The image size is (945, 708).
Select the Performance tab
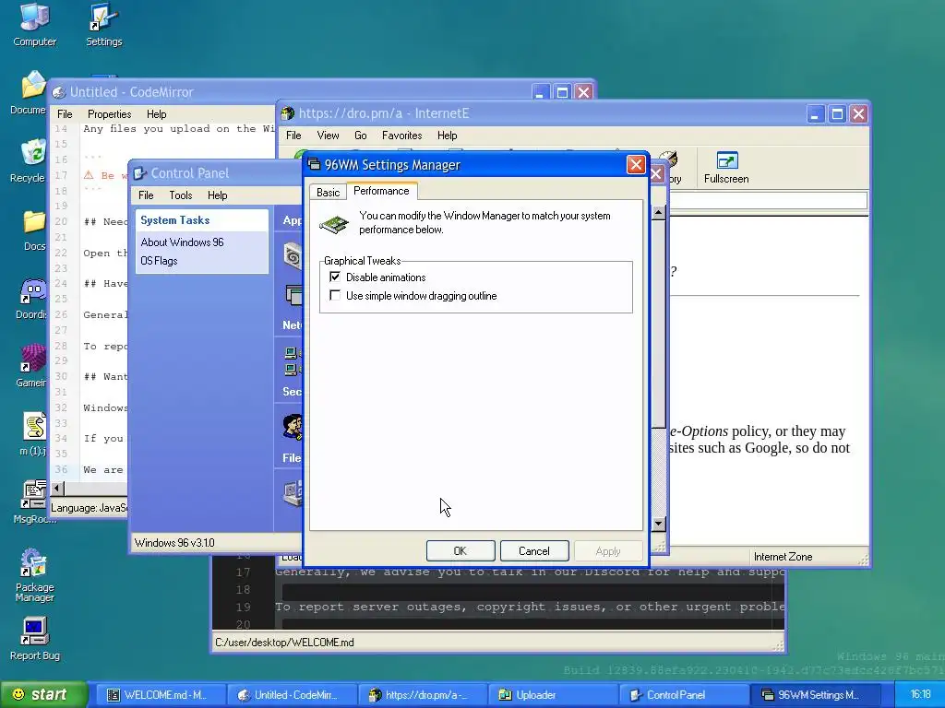[x=381, y=191]
